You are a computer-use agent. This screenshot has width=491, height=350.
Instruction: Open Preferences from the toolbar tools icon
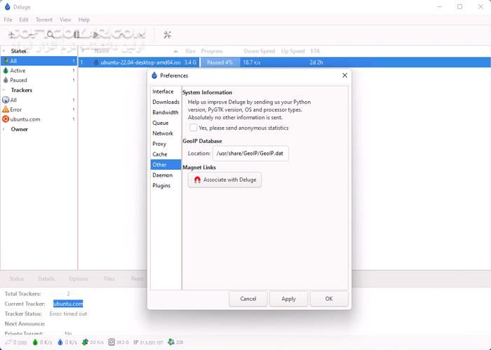click(167, 34)
